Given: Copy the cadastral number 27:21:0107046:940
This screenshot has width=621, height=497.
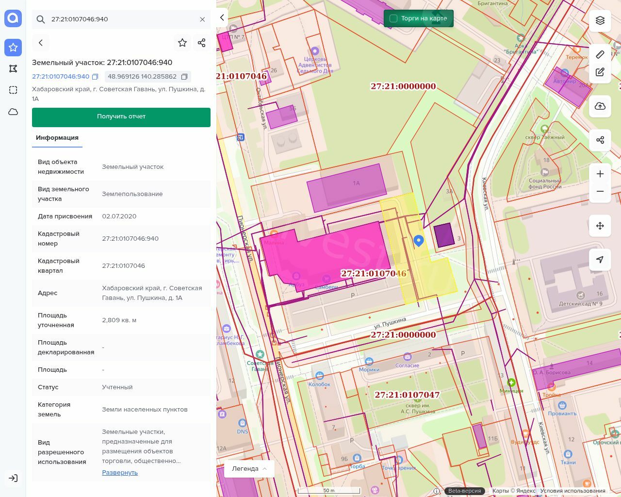Looking at the screenshot, I should 95,77.
